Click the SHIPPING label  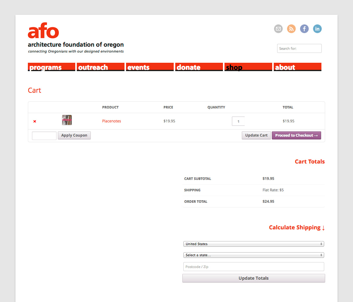coord(192,190)
